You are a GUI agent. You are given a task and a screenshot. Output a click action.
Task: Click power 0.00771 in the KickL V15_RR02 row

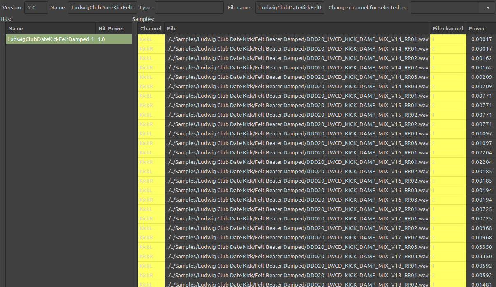[x=480, y=115]
